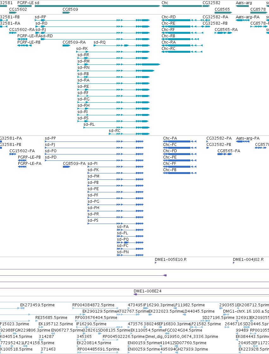Open EST RE35685.5prime
This screenshot has height=354, width=269.
[51, 318]
